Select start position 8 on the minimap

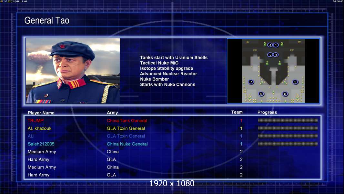tap(261, 94)
